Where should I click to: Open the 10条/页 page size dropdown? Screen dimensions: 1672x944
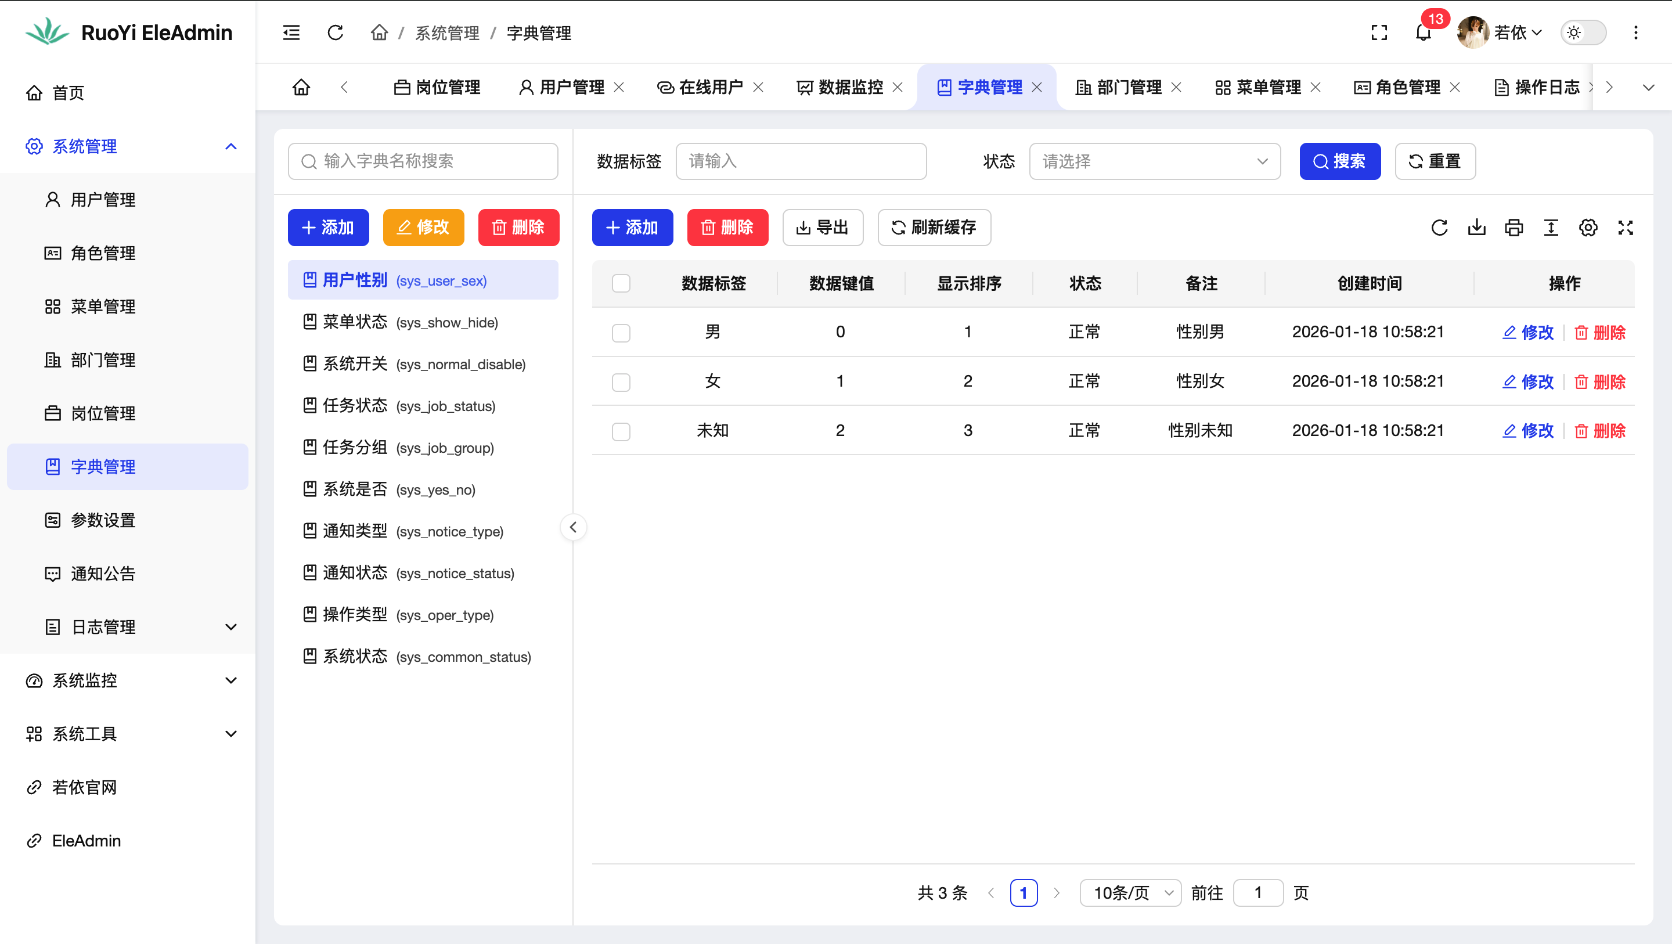(1129, 893)
